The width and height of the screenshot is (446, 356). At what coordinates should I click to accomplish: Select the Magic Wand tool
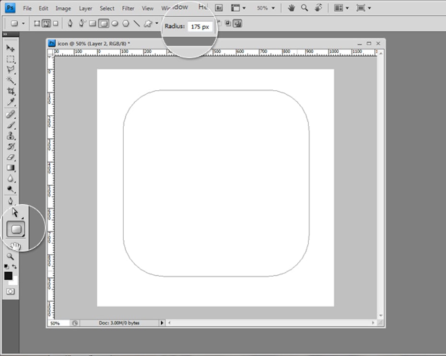10,80
